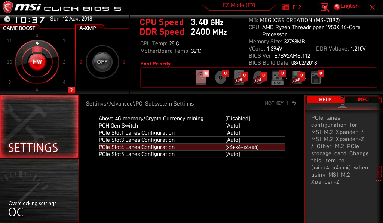The height and width of the screenshot is (223, 383).
Task: Click the MotherBoard Temp: 32°C reading
Action: [x=171, y=51]
